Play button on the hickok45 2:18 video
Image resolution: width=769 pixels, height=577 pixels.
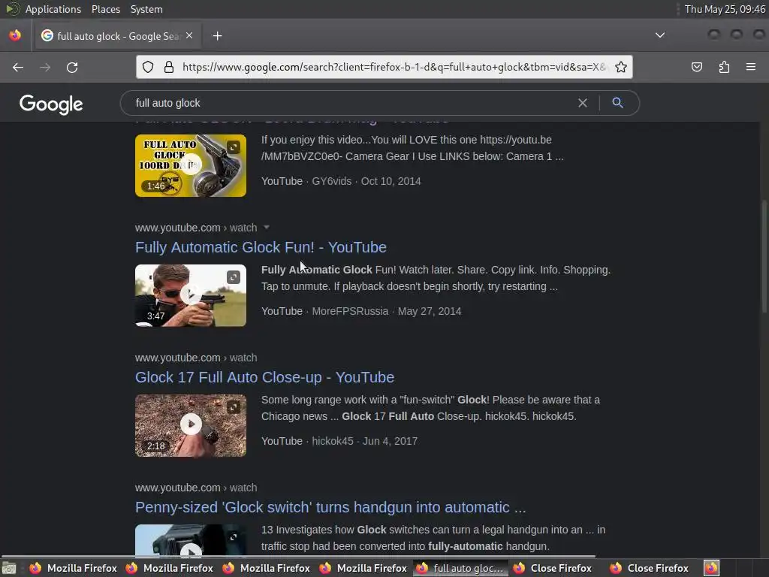click(191, 424)
